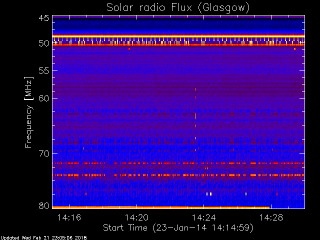Click the 'Frequency [MHz]' axis label

click(28, 112)
